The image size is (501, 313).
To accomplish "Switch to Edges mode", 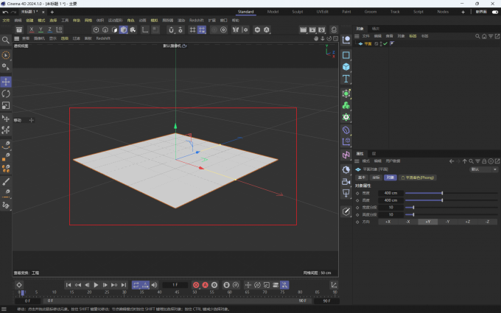I will click(x=105, y=29).
